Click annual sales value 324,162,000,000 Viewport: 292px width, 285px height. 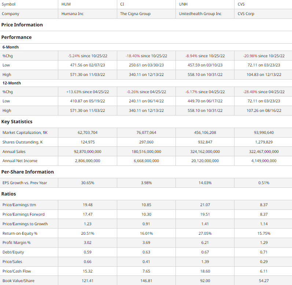[205, 151]
